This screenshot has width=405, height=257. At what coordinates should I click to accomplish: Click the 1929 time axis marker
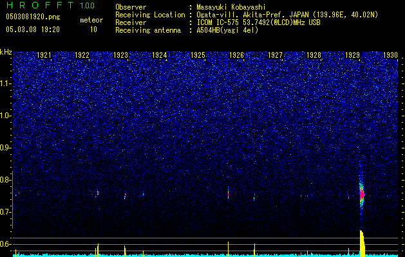(x=353, y=55)
